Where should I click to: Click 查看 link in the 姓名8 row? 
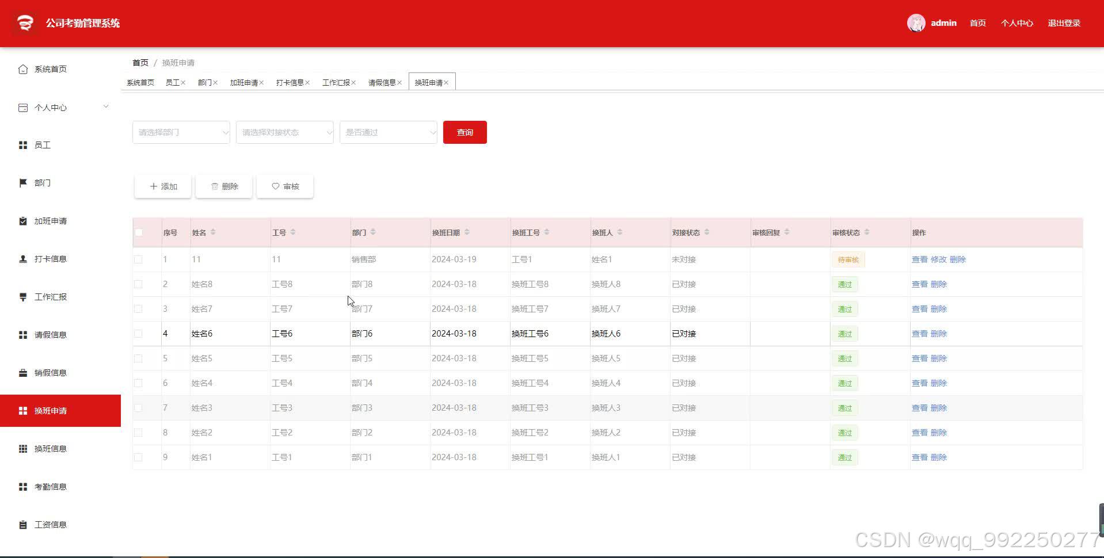[x=920, y=284]
